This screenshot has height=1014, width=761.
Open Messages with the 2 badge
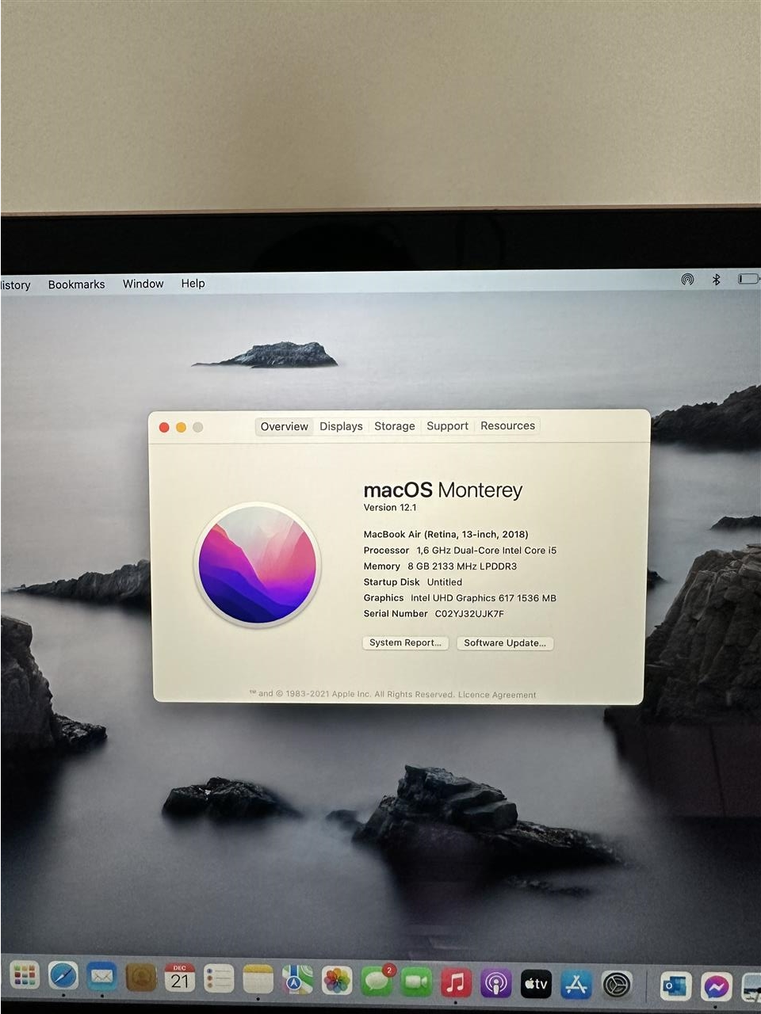point(377,982)
